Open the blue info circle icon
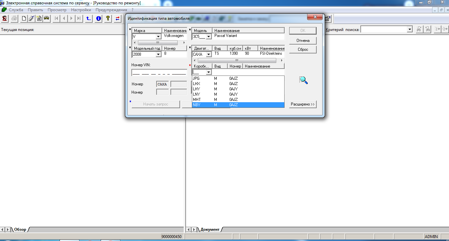This screenshot has width=449, height=241. point(98,18)
